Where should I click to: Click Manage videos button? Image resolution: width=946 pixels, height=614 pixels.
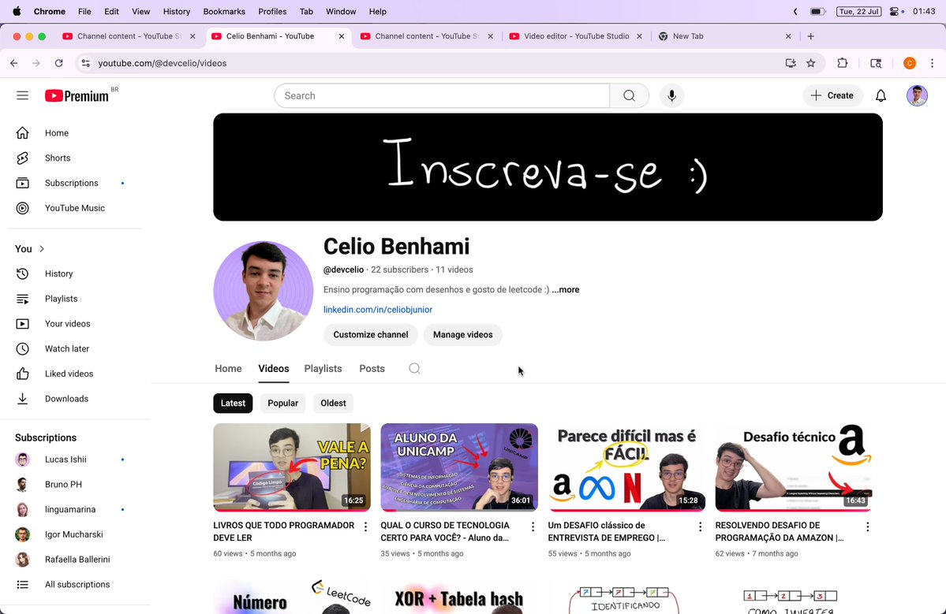(463, 335)
